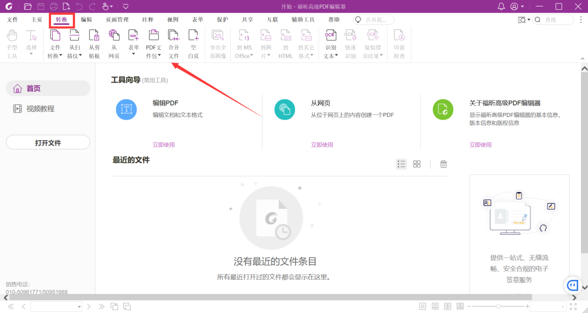
Task: Click the trash icon to clear recent files
Action: (443, 164)
